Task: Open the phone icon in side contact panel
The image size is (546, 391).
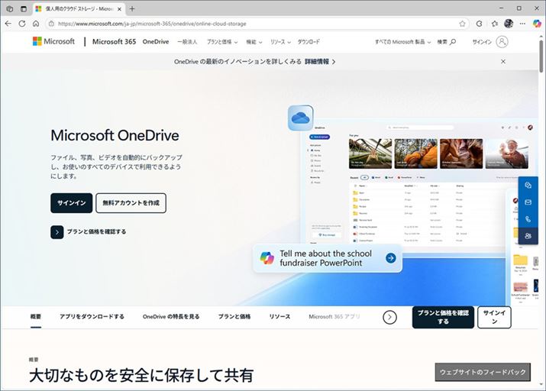Action: coord(528,219)
